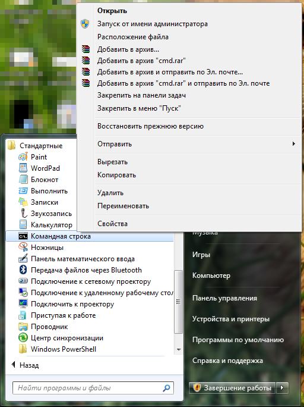Viewport: 304px width, 407px height.
Task: Open Свойства from the context menu
Action: 112,224
